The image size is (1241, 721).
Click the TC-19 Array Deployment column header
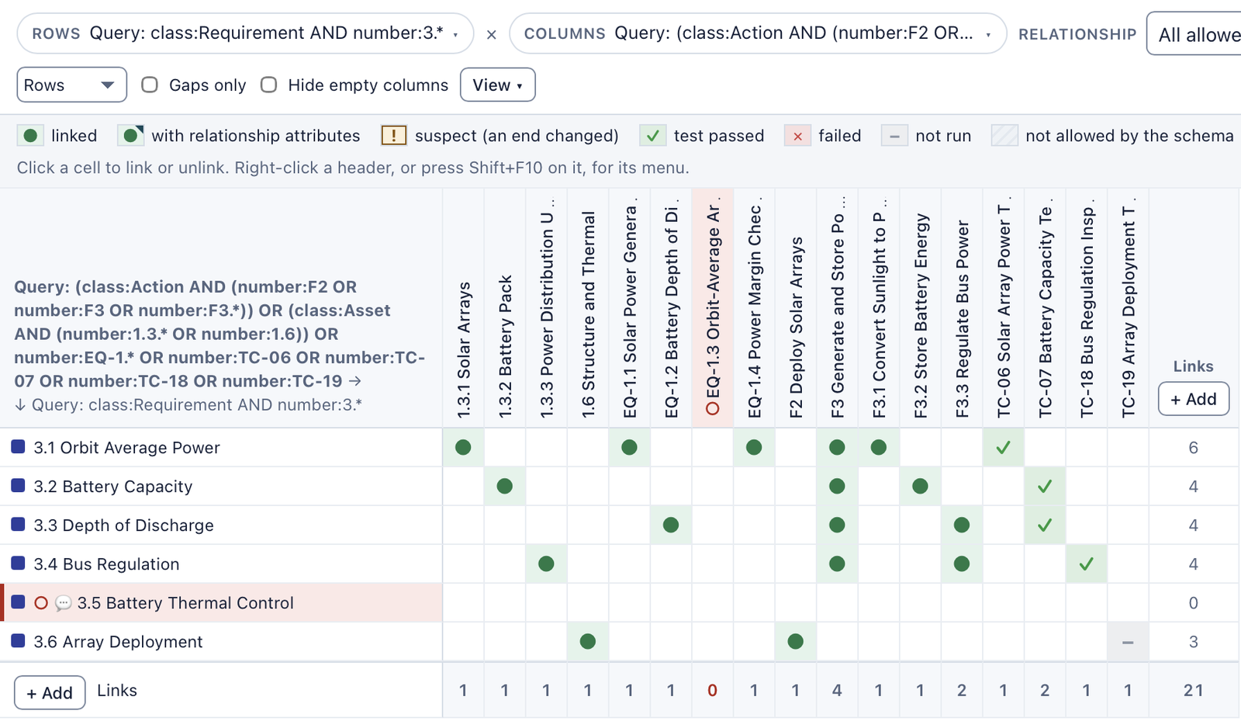click(1128, 308)
